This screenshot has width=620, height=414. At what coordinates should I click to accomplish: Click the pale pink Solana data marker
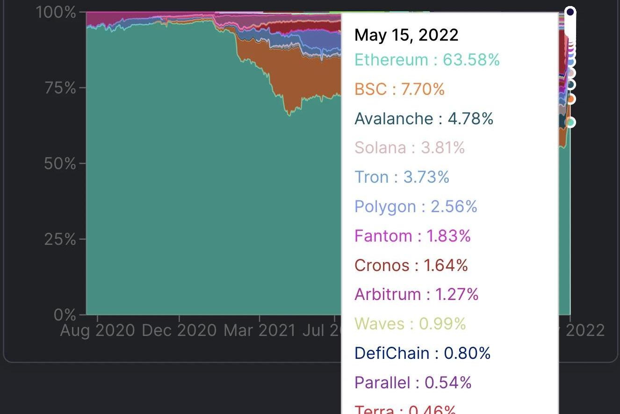570,73
